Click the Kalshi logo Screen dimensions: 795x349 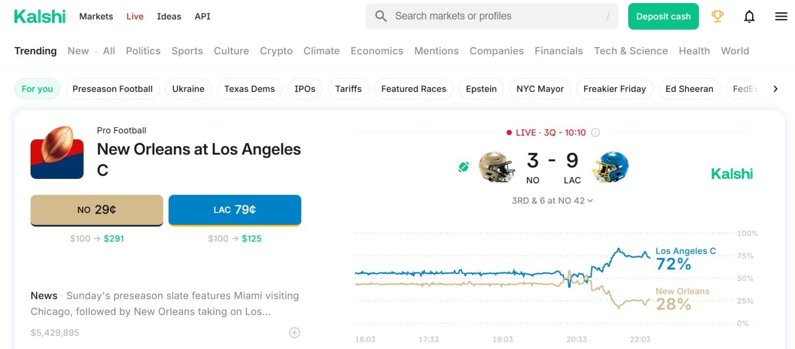coord(40,17)
